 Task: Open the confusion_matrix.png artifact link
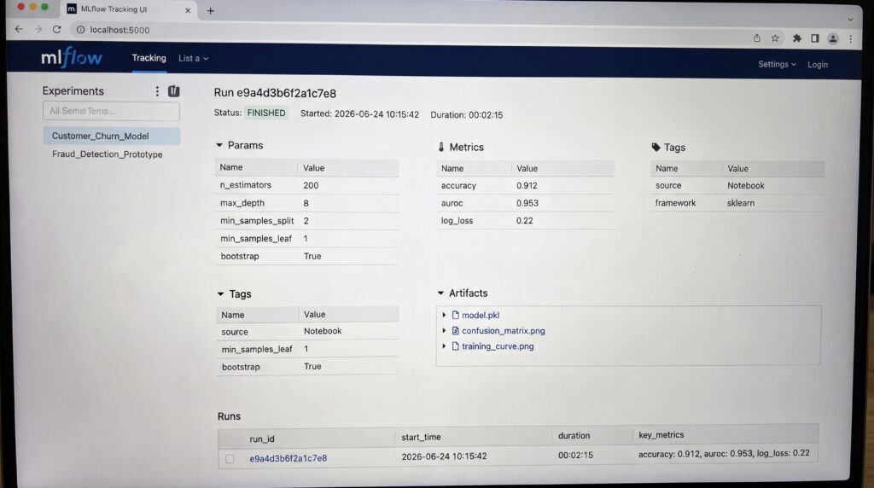504,330
